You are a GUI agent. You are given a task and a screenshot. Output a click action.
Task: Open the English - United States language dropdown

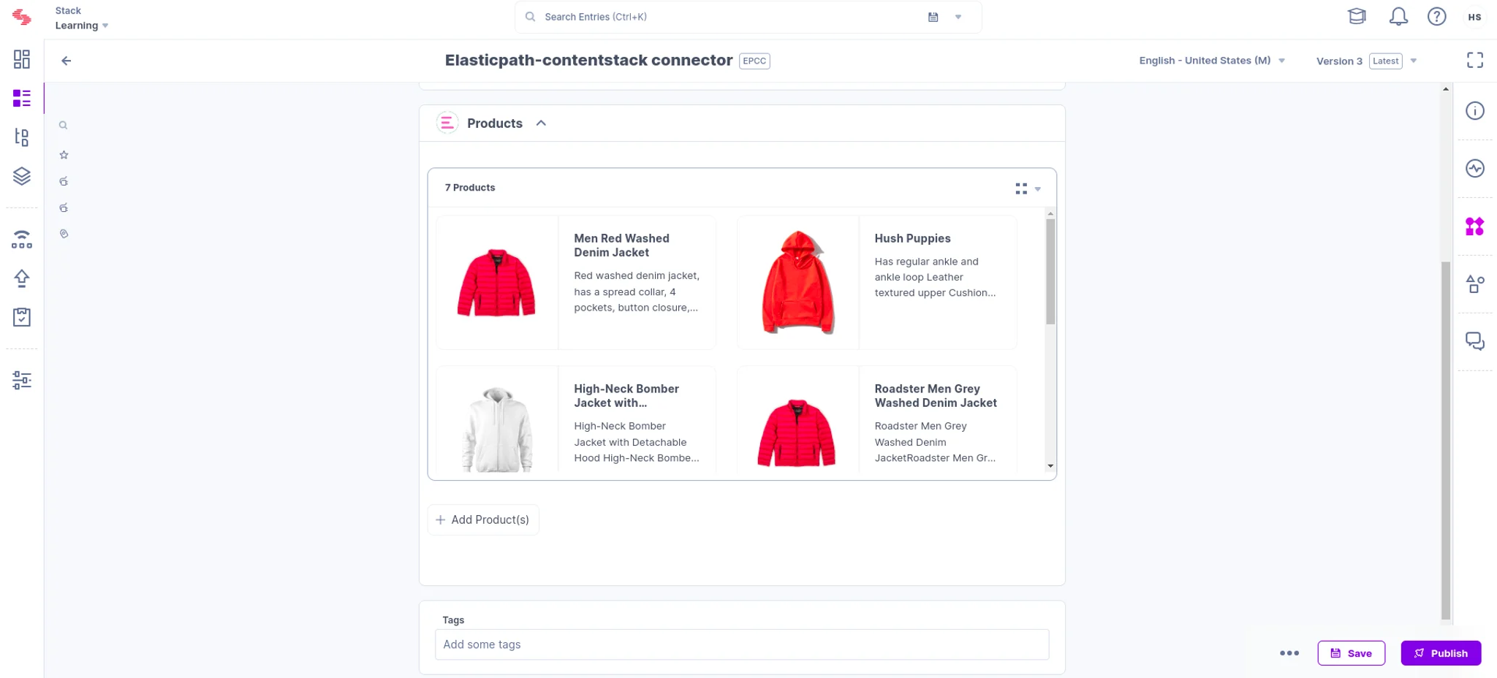pos(1212,61)
